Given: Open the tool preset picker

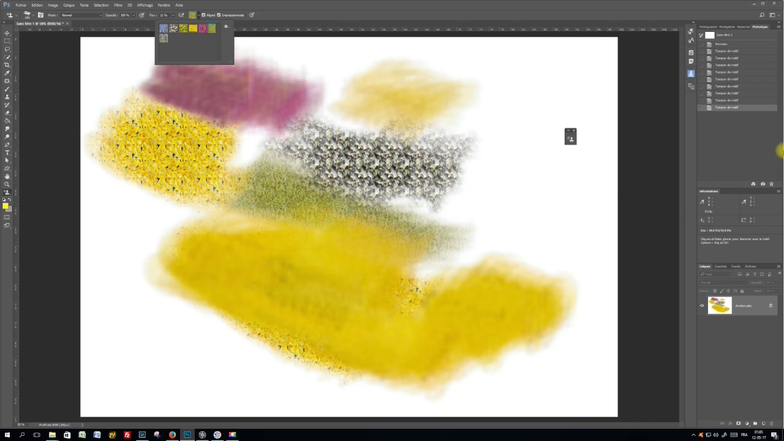Looking at the screenshot, I should (11, 15).
